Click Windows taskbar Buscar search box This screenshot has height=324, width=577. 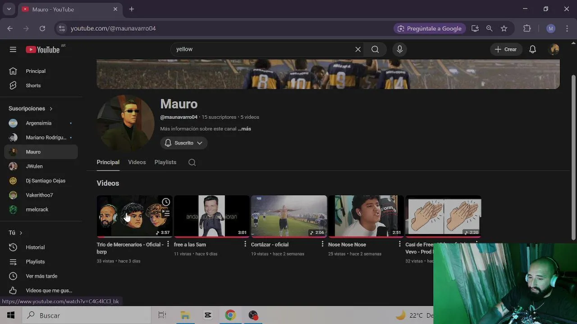[x=86, y=315]
